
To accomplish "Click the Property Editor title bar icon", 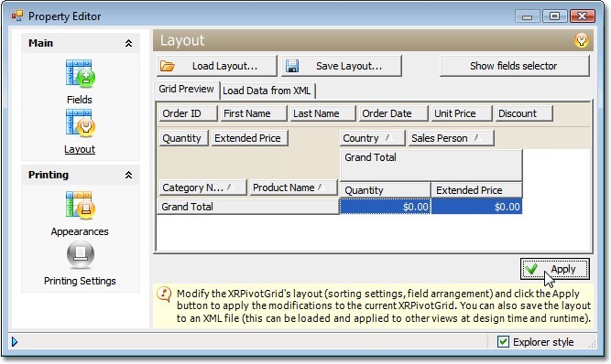I will pyautogui.click(x=17, y=16).
